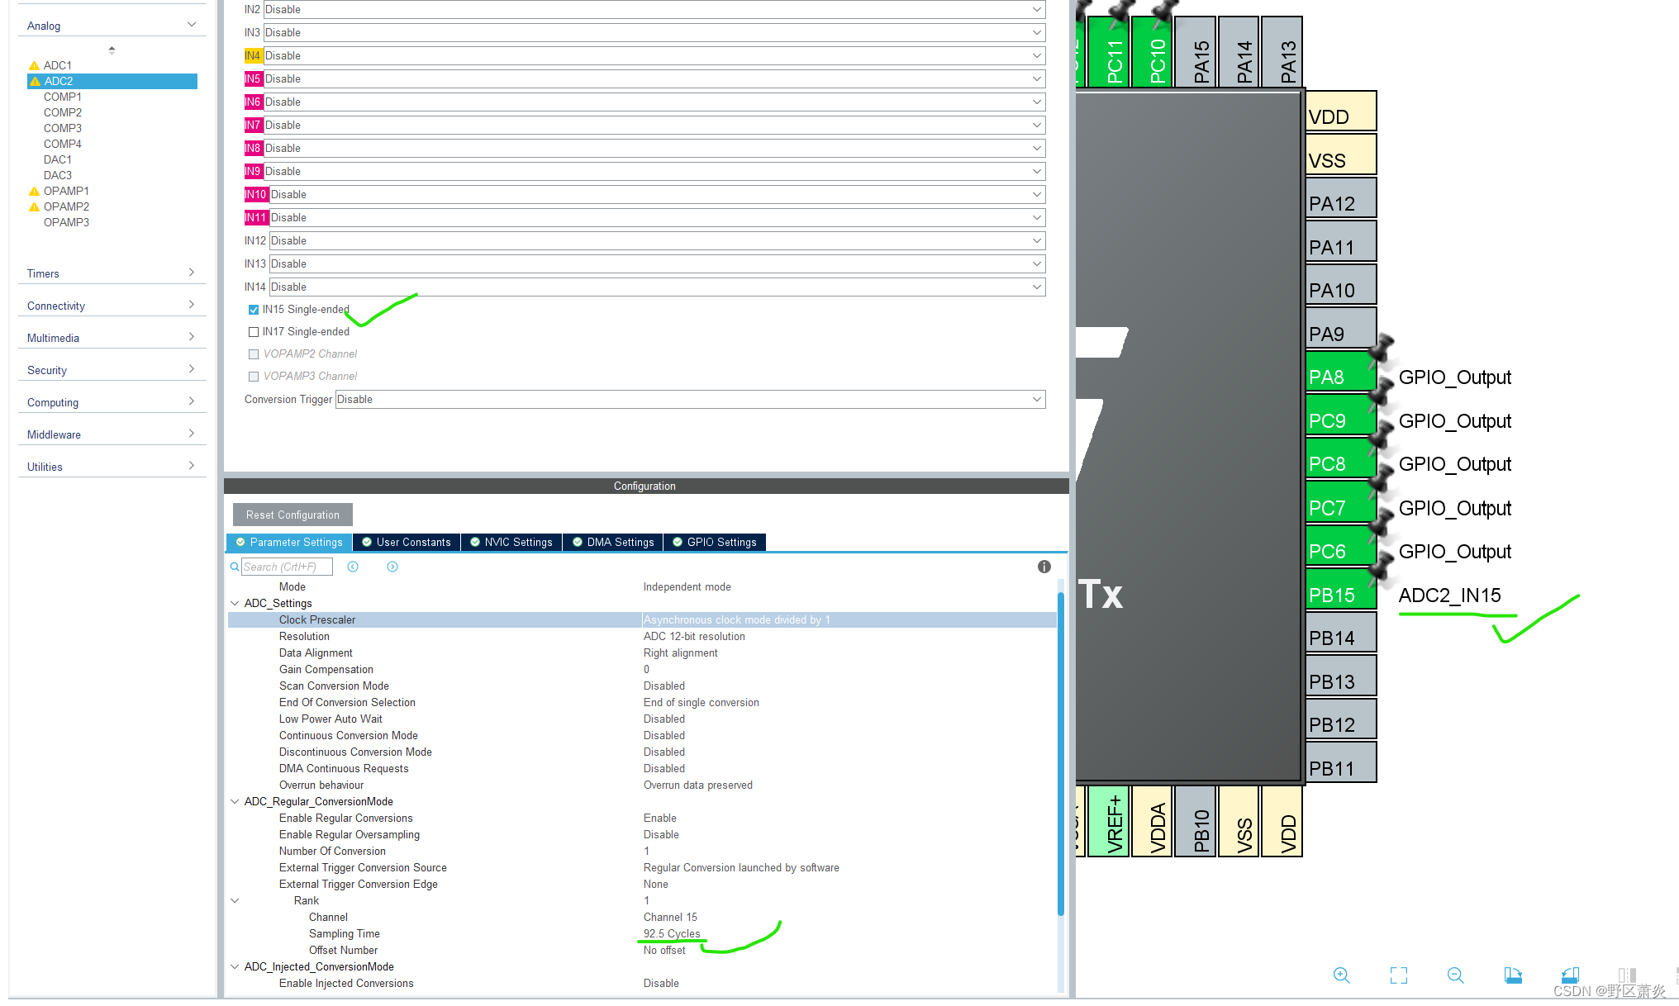The height and width of the screenshot is (1006, 1679).
Task: Go to previous search result arrow
Action: coord(353,567)
